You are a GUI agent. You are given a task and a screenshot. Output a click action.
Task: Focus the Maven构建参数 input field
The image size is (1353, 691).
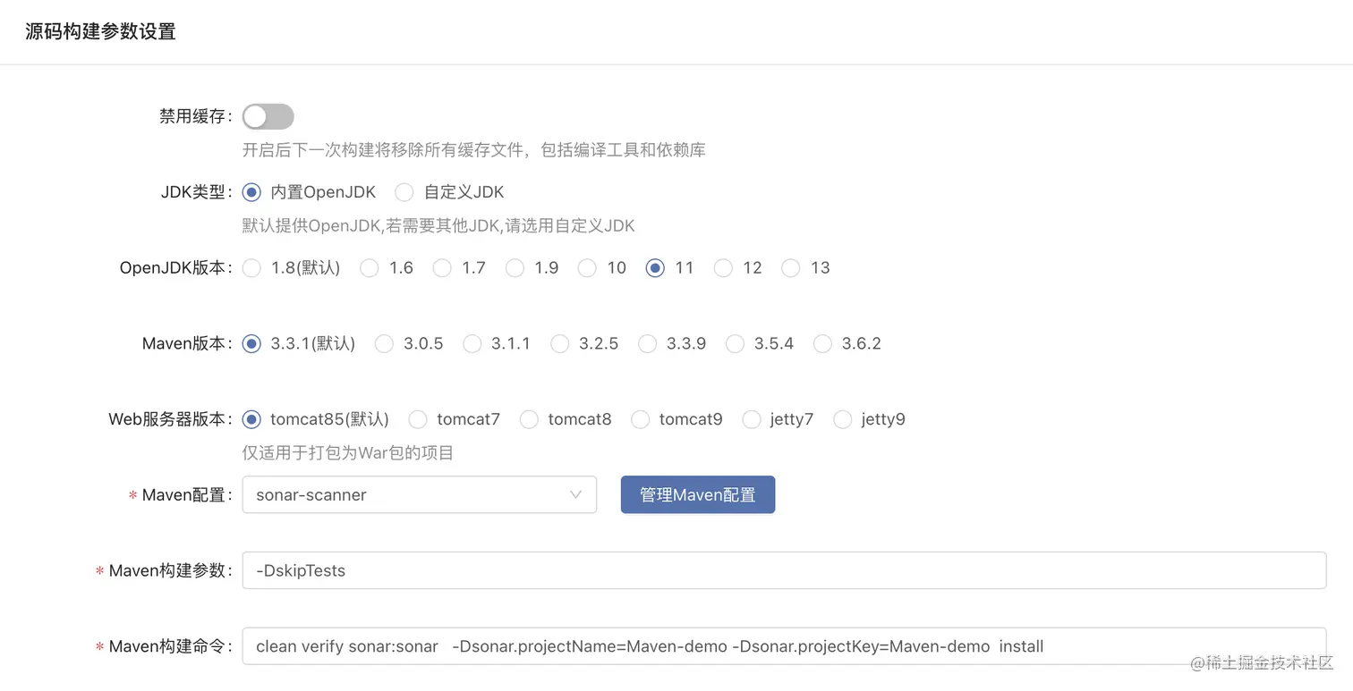(x=784, y=570)
